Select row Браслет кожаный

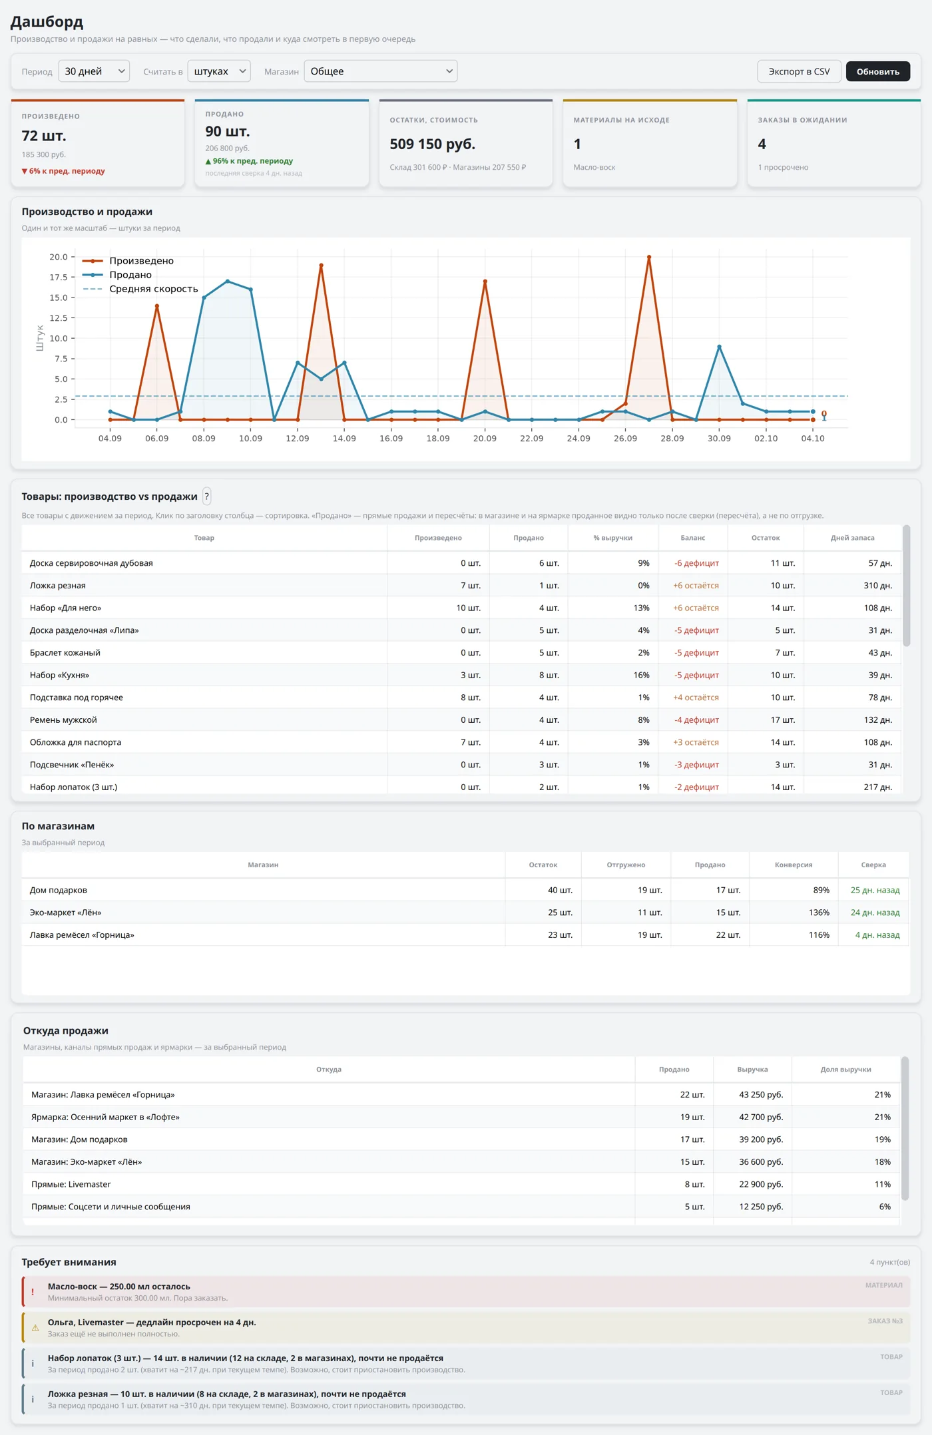pos(461,652)
